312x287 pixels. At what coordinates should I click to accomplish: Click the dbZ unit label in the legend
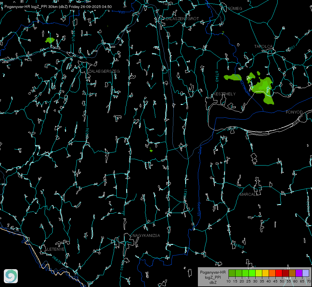(x=213, y=282)
